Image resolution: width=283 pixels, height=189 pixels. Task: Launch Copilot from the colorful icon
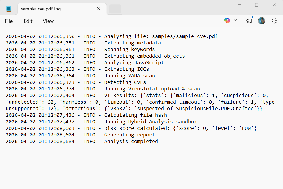(x=227, y=20)
